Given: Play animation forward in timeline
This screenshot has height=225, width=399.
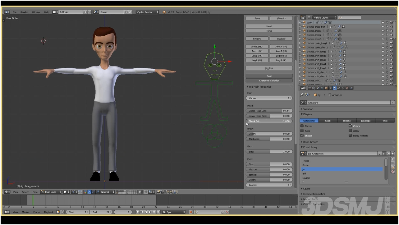Looking at the screenshot, I should (x=150, y=212).
